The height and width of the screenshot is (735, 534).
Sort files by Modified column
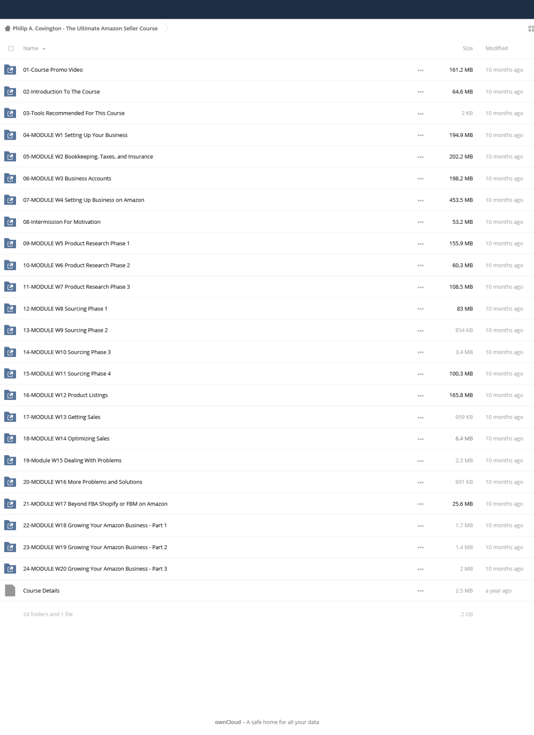pyautogui.click(x=497, y=48)
